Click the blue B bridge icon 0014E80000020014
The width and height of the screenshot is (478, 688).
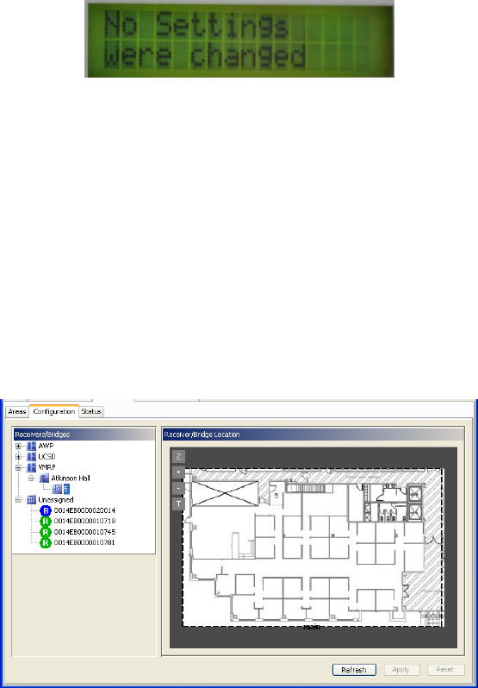tap(45, 510)
